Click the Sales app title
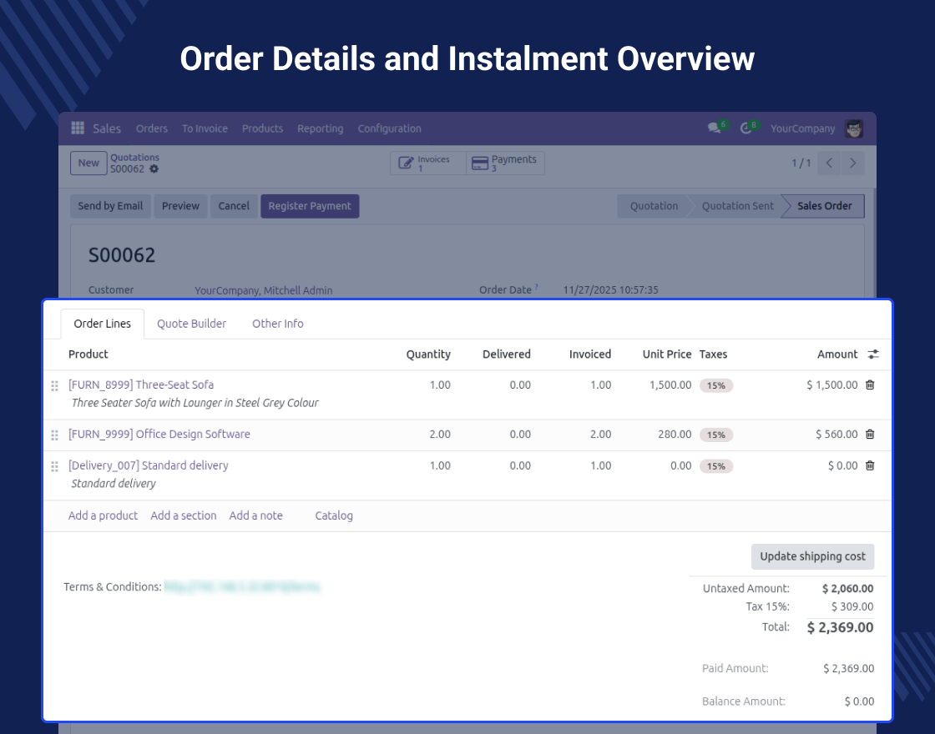This screenshot has height=734, width=935. click(x=107, y=128)
